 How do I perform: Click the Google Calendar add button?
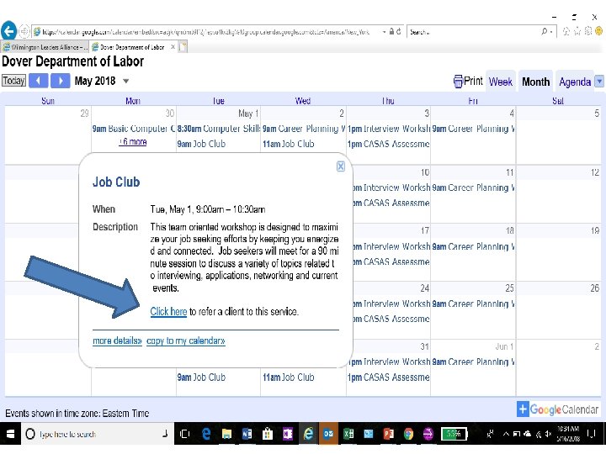557,409
